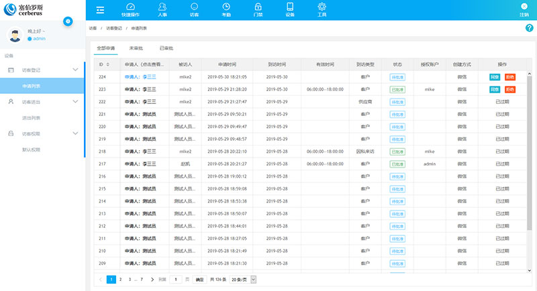This screenshot has height=291, width=537.
Task: Open the help question mark icon
Action: [529, 28]
